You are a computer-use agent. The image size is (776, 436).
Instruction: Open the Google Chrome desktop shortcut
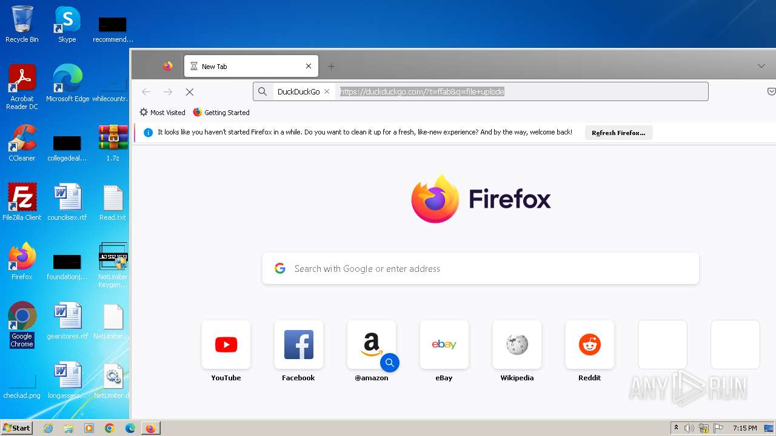click(x=22, y=324)
